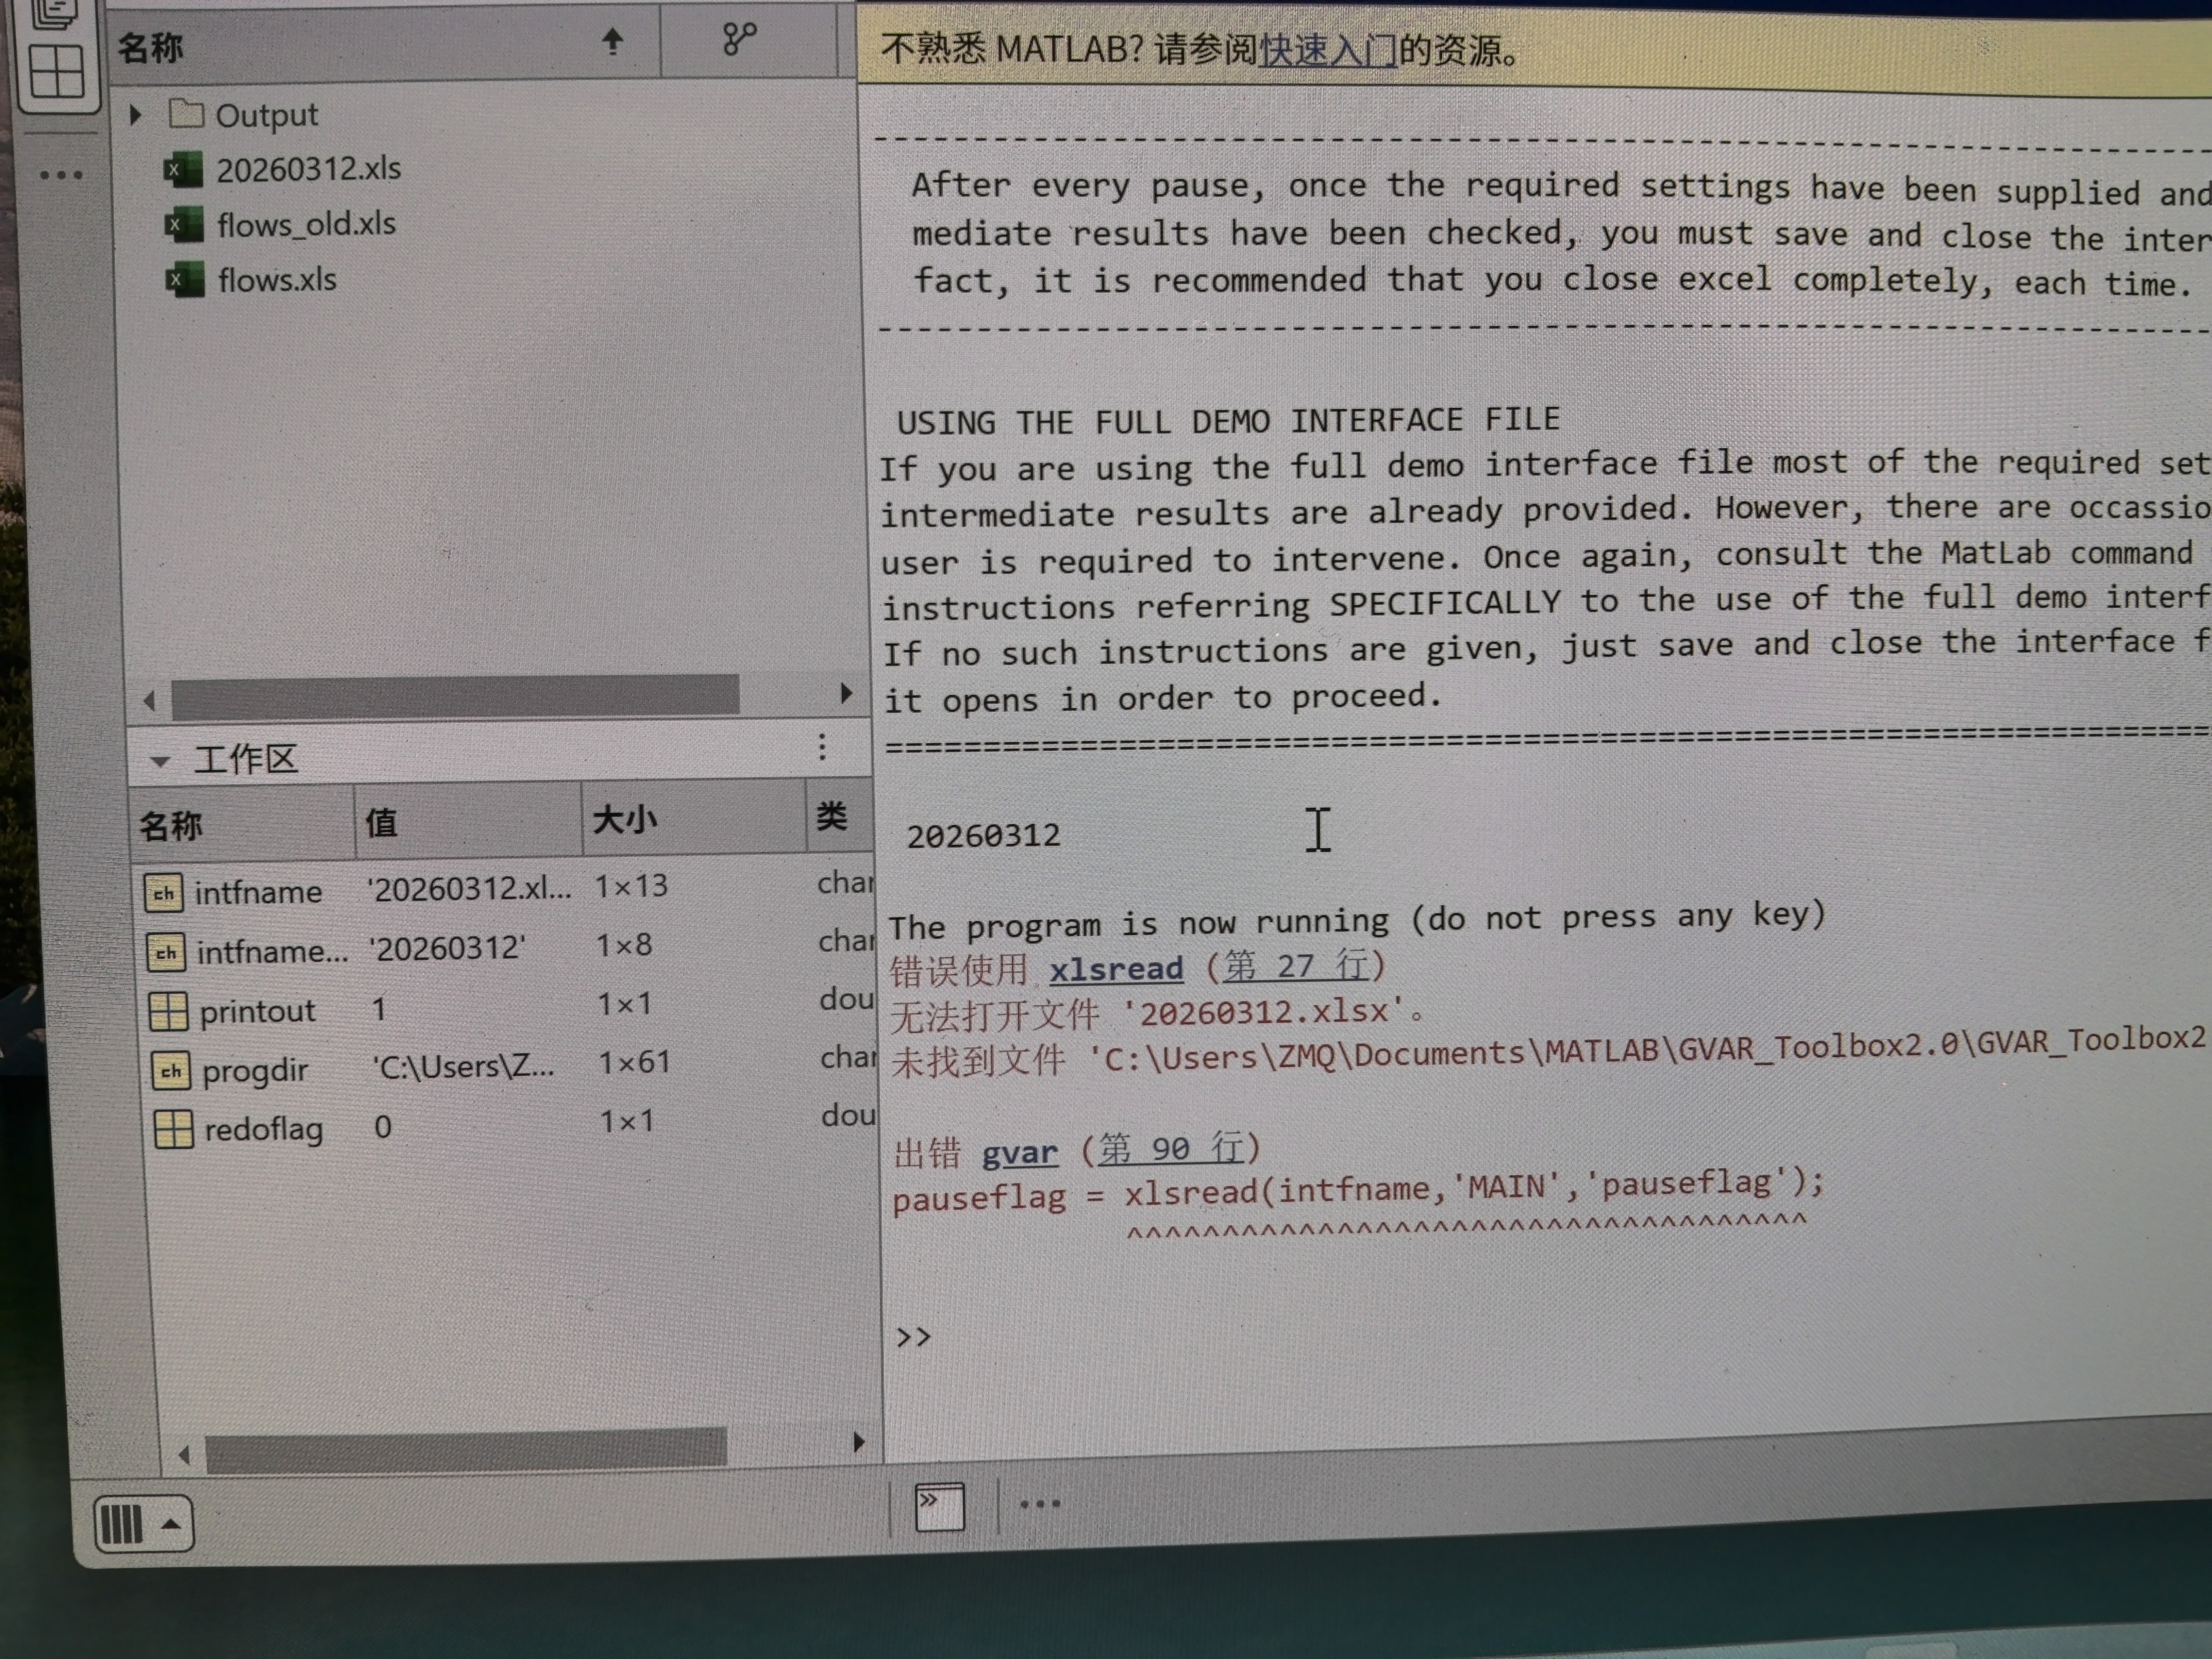Click the command window icon at bottom
This screenshot has height=1659, width=2212.
[940, 1506]
